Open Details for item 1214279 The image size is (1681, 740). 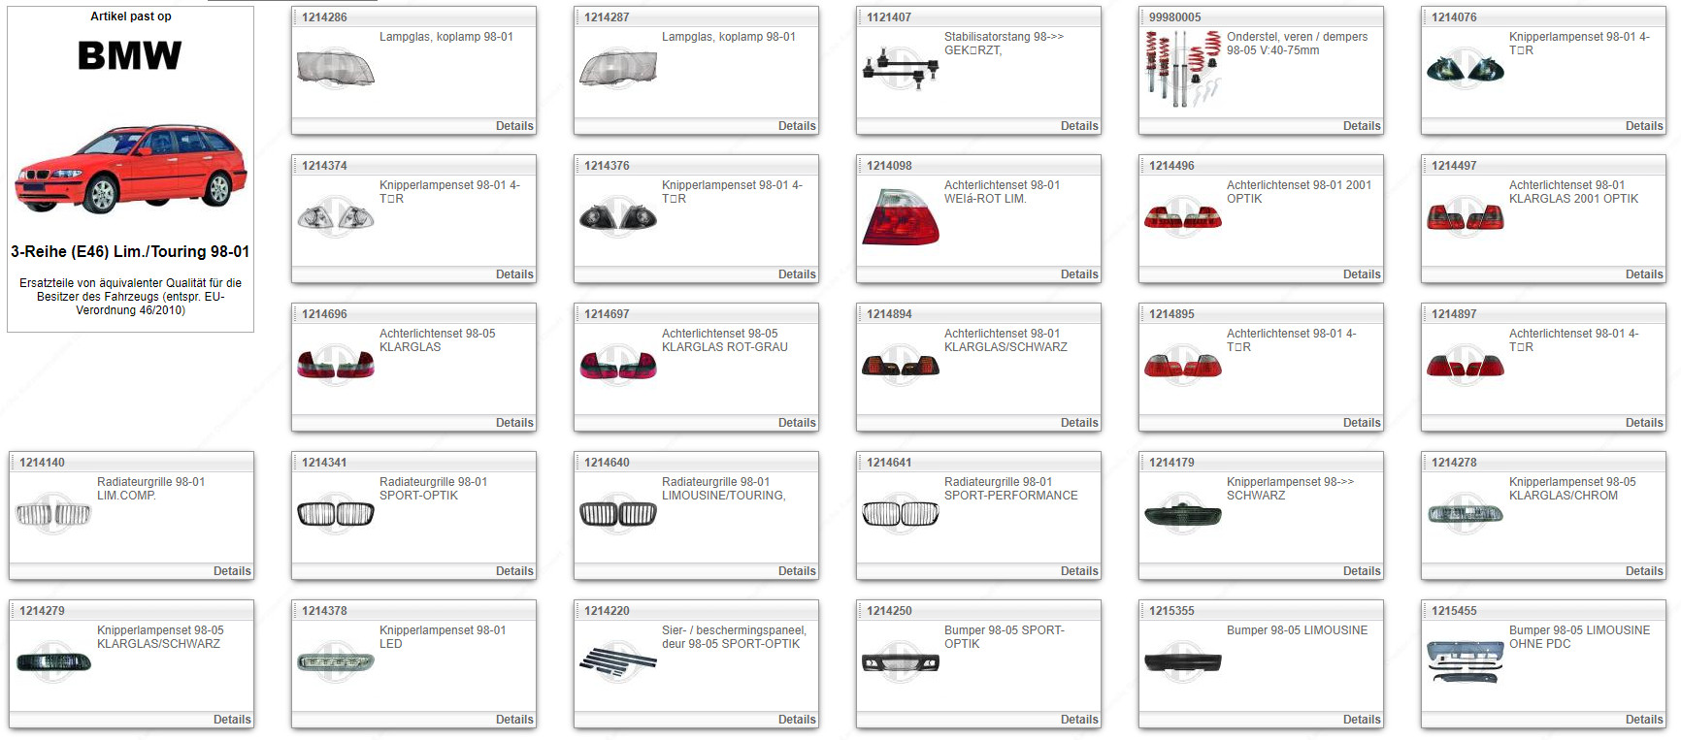coord(232,720)
